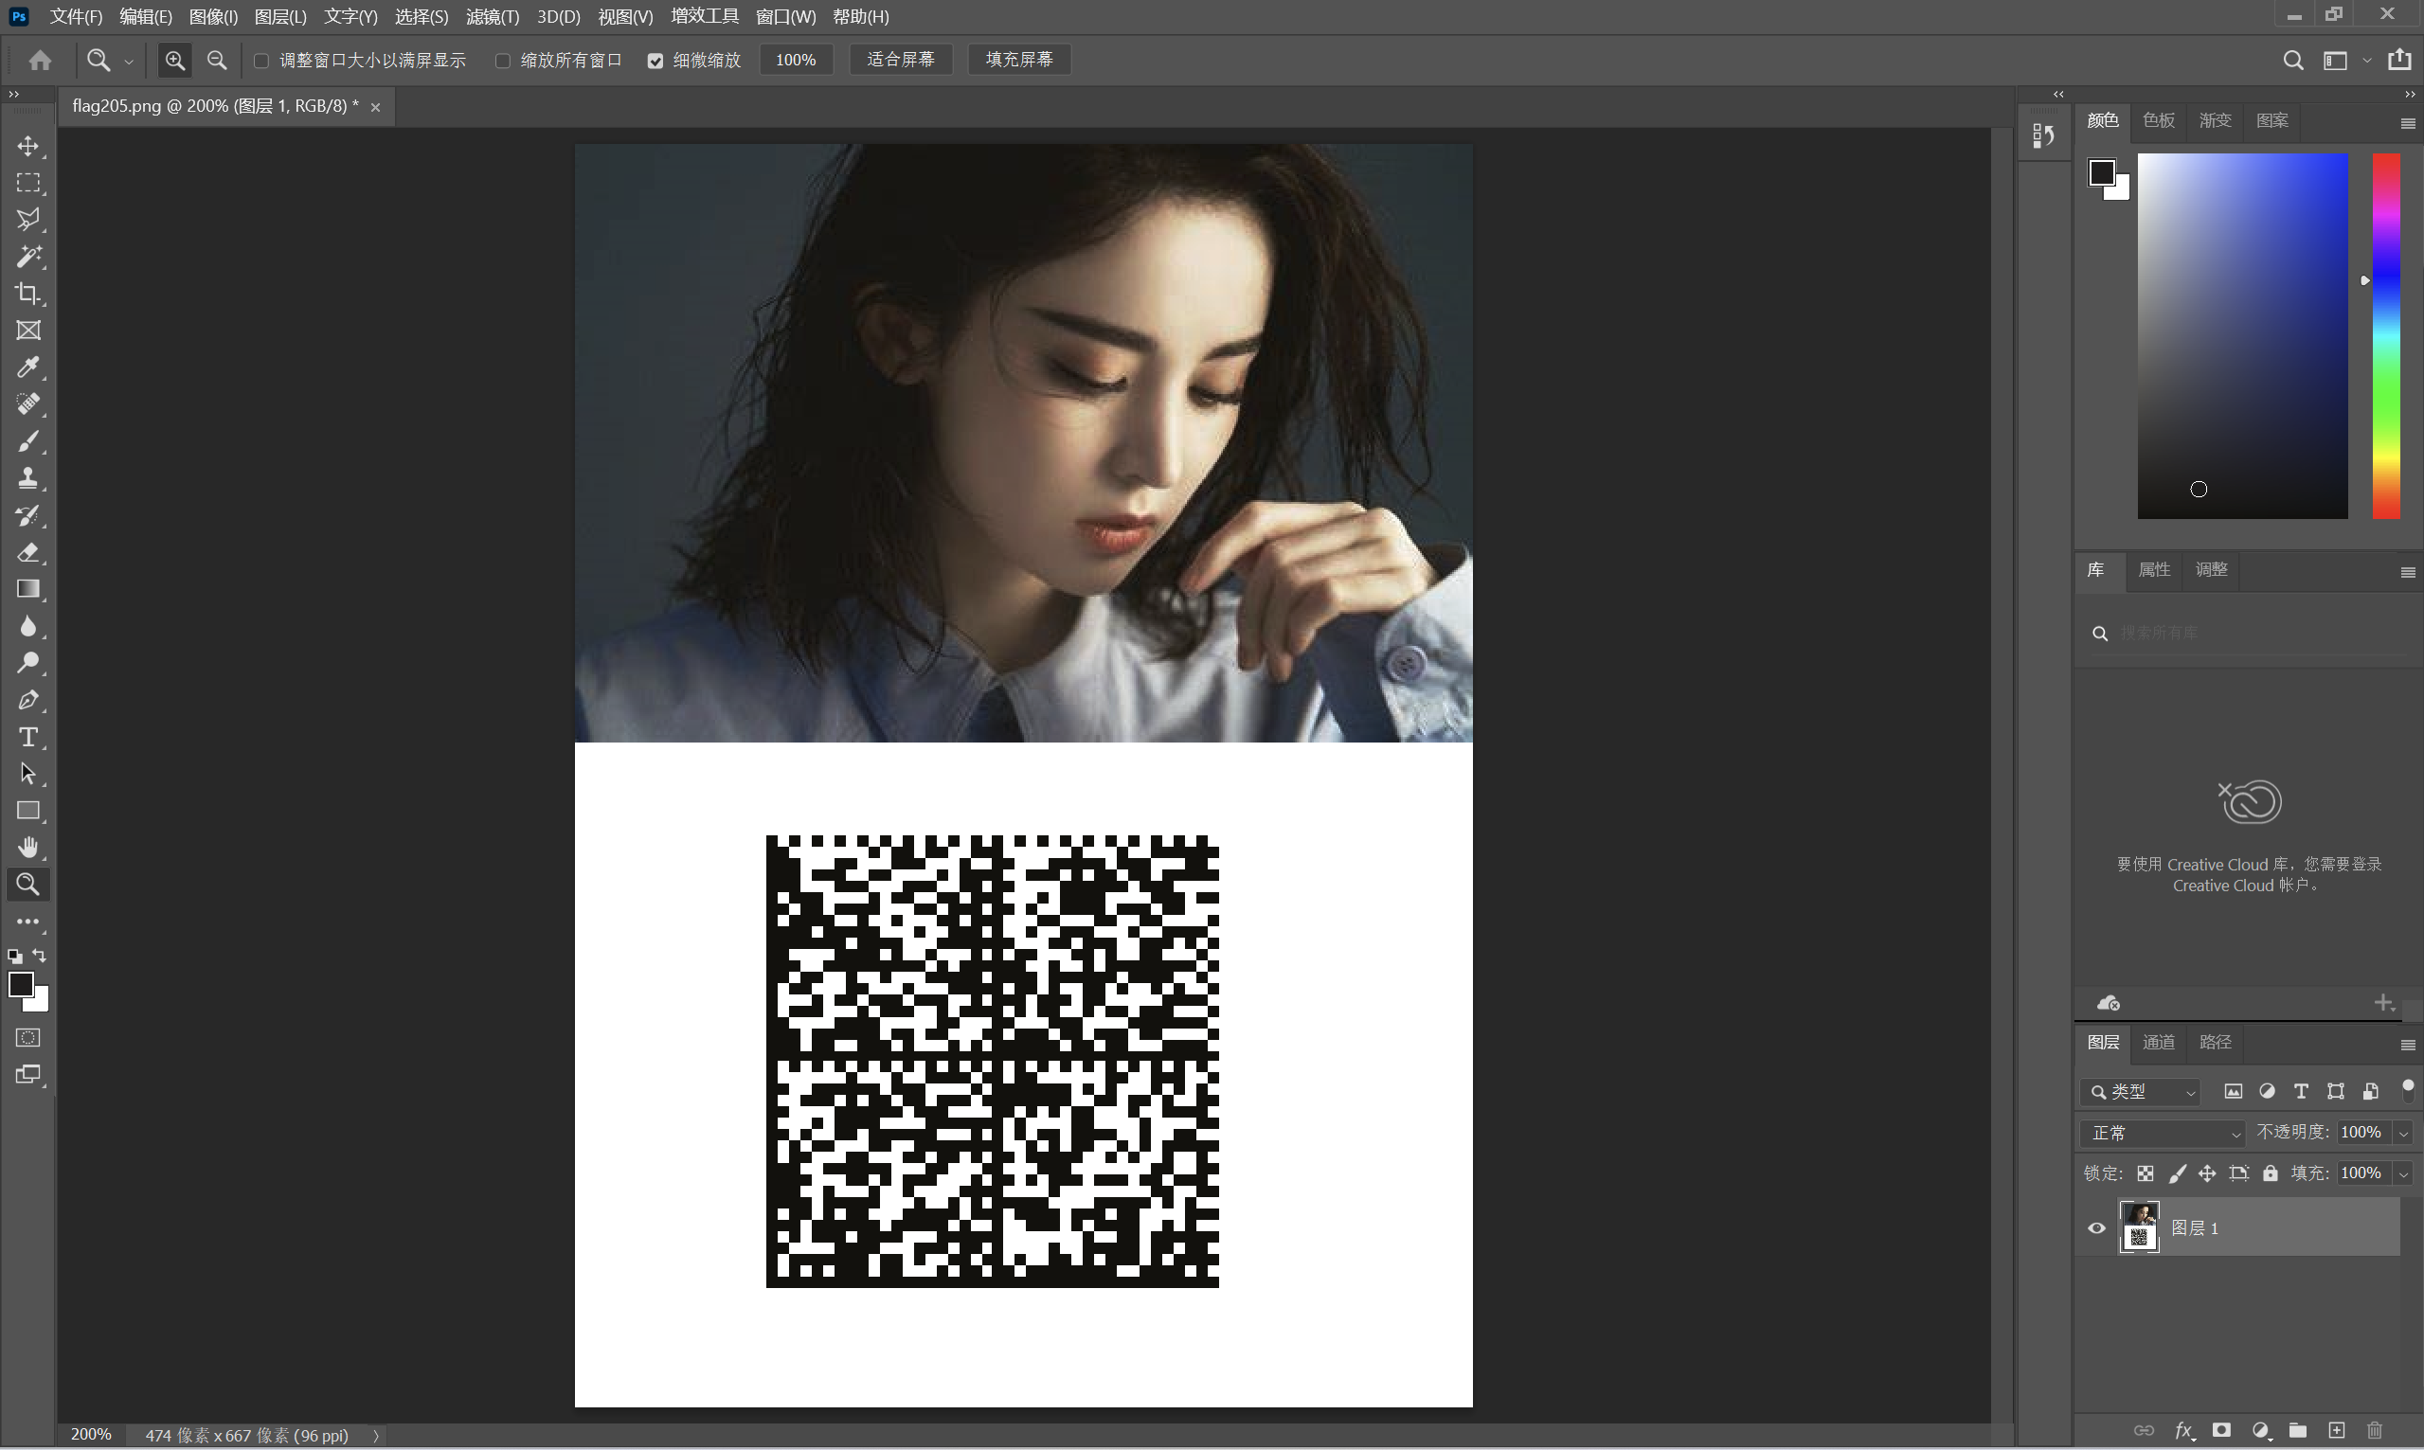
Task: Enable zoom all windows checkbox
Action: [x=502, y=61]
